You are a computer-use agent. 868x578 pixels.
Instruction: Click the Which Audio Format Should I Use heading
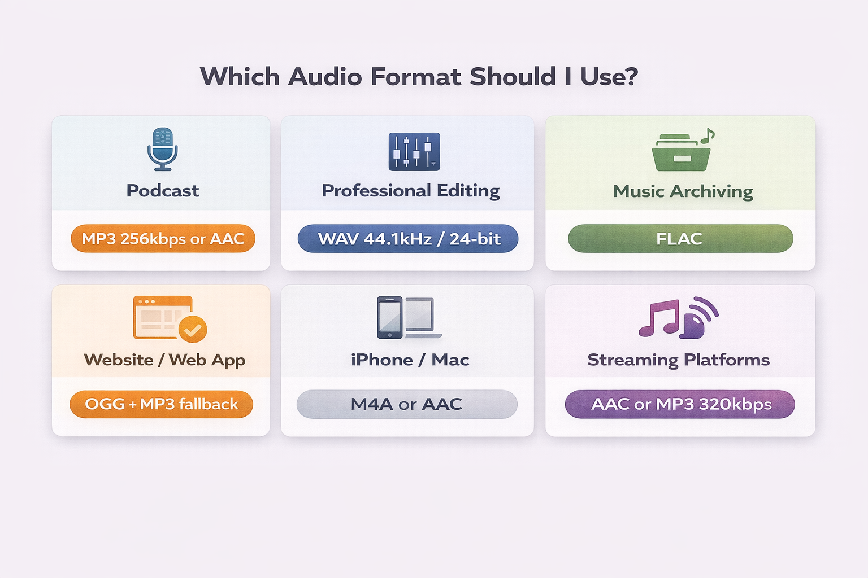coord(420,76)
